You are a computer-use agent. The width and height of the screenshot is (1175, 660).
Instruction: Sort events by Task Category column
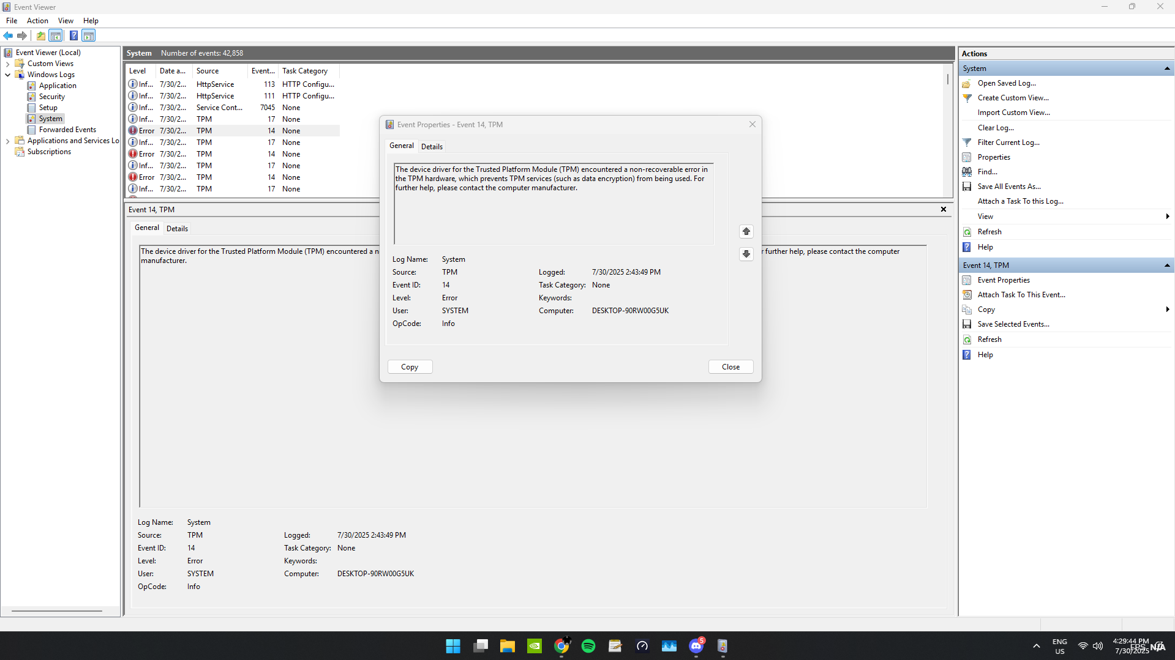(x=309, y=71)
